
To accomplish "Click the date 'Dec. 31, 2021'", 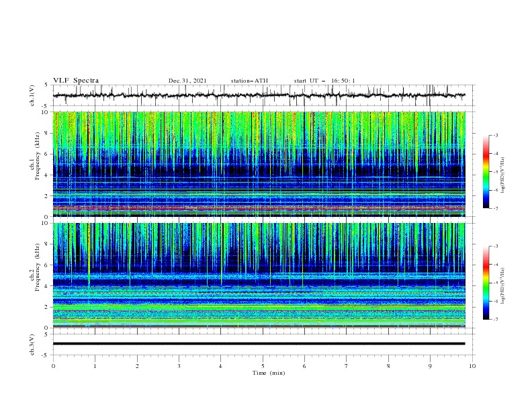I will [187, 81].
